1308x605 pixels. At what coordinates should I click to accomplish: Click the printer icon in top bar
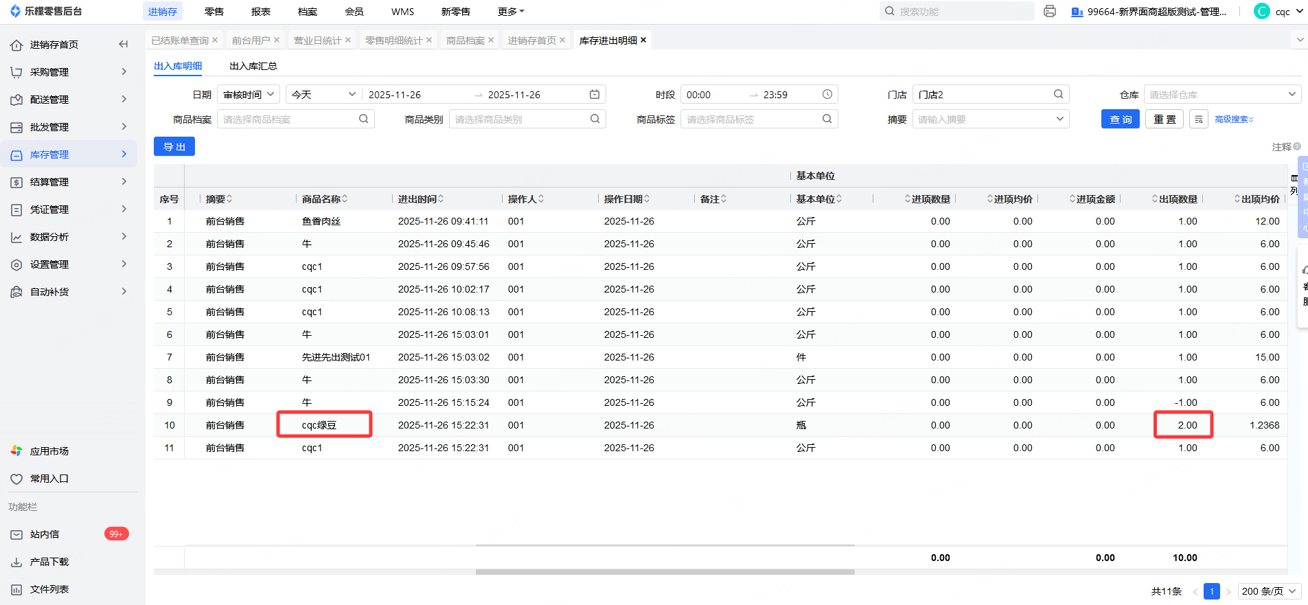[1049, 11]
